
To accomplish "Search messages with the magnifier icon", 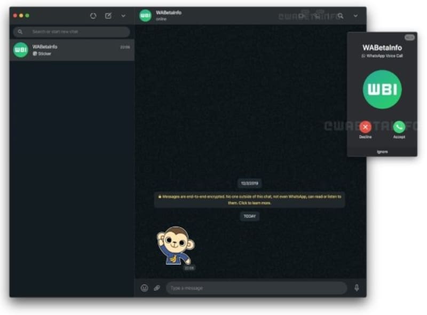I will click(x=341, y=16).
